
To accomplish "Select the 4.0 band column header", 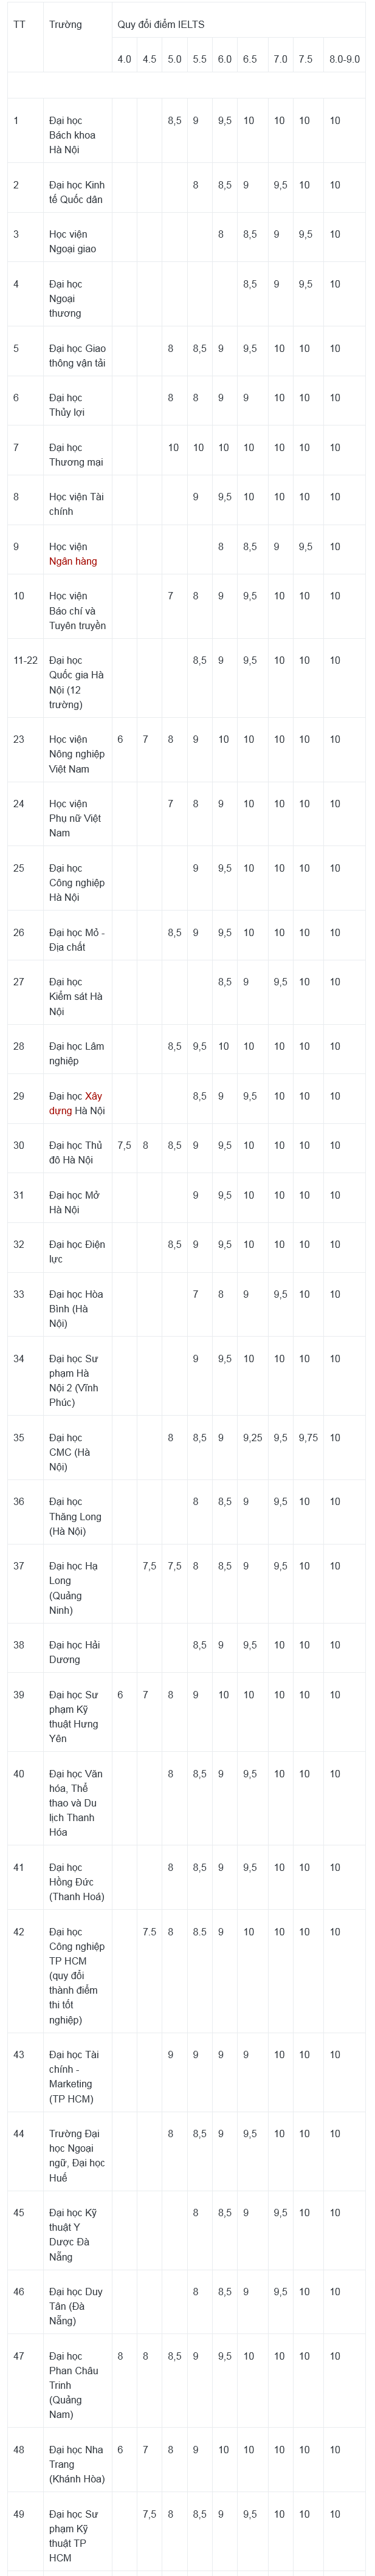I will point(124,59).
